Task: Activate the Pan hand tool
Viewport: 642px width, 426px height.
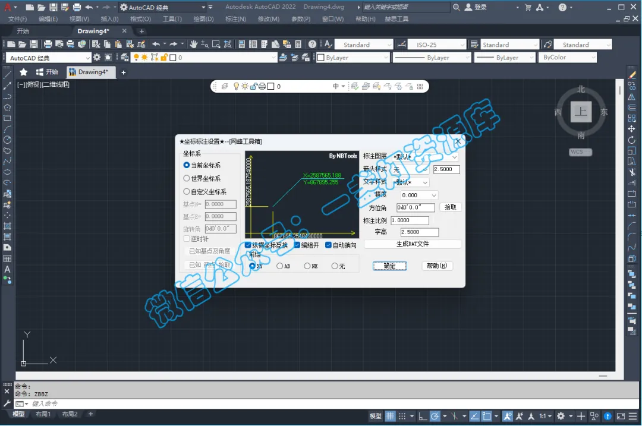Action: click(193, 44)
